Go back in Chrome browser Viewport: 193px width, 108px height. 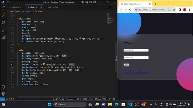pyautogui.click(x=121, y=10)
